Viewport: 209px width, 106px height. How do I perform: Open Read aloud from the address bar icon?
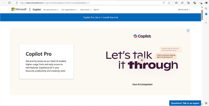coord(164,3)
